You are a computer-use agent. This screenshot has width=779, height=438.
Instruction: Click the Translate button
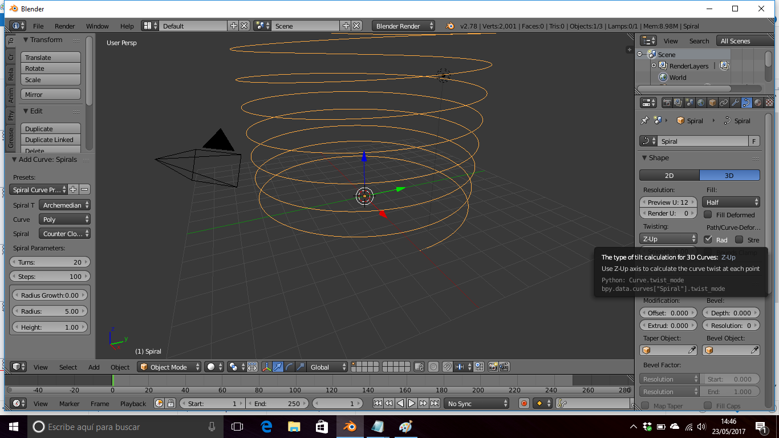point(51,57)
